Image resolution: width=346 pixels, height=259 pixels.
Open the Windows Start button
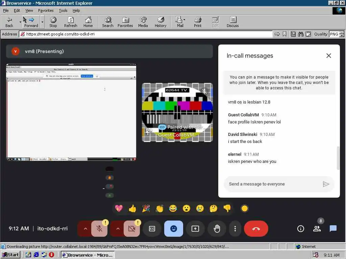coord(10,255)
